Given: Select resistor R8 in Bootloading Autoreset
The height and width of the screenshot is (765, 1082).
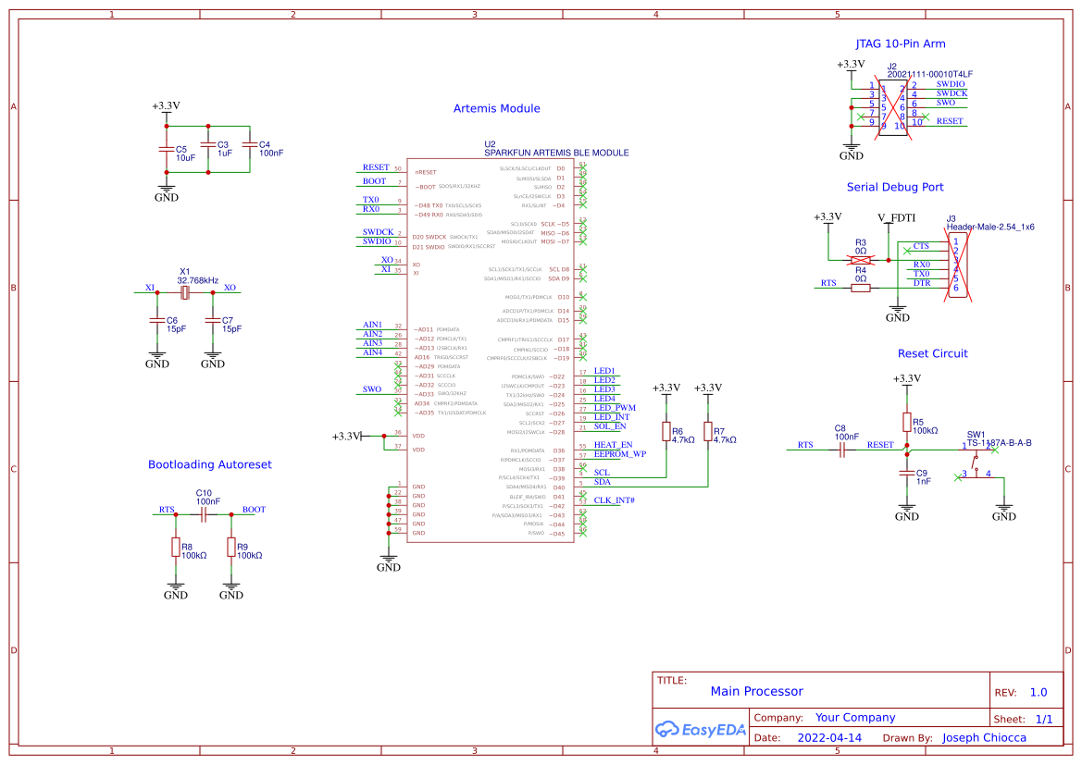Looking at the screenshot, I should 176,548.
